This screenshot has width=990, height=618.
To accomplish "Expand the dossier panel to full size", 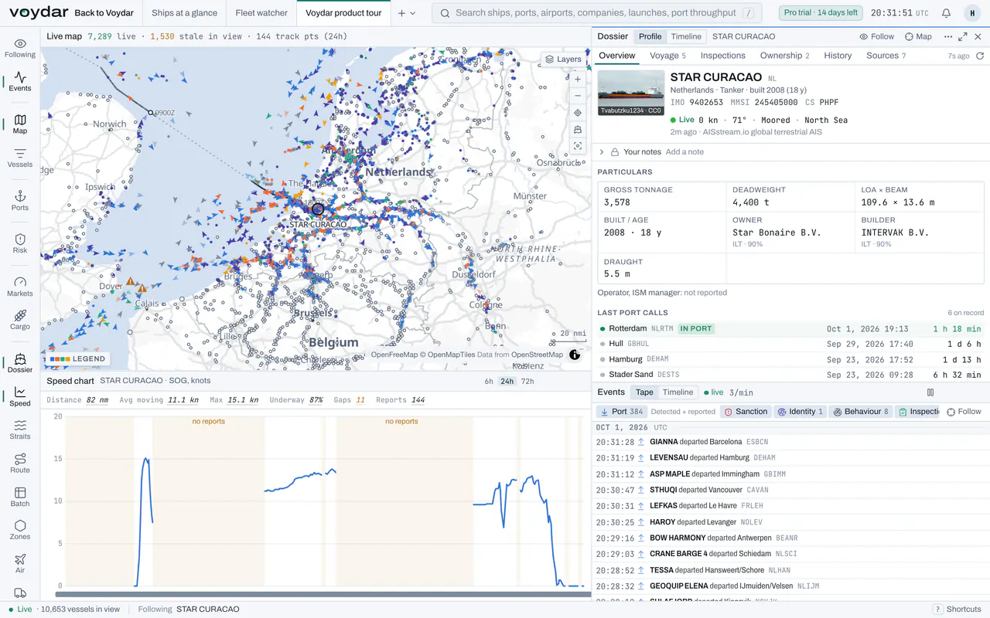I will (963, 36).
